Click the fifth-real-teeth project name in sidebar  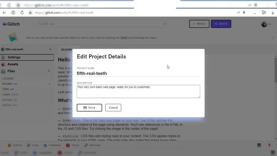pos(14,49)
